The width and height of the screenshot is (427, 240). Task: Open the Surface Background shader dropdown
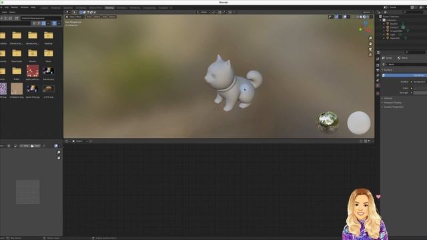420,81
